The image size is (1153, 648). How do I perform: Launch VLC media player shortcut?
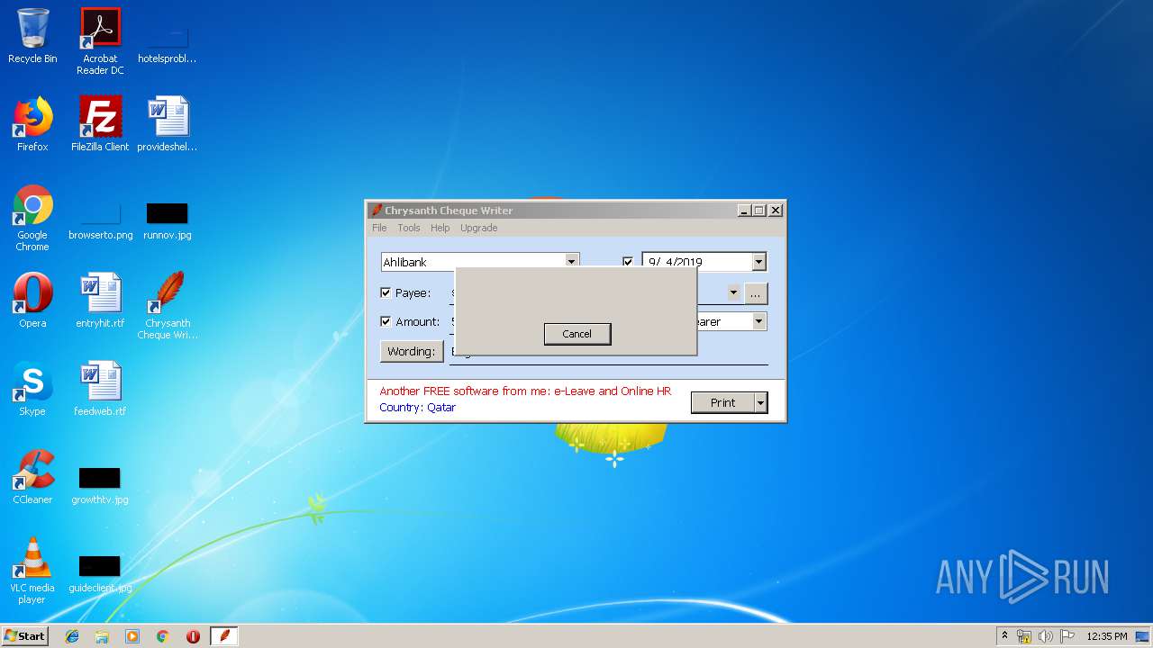click(32, 571)
